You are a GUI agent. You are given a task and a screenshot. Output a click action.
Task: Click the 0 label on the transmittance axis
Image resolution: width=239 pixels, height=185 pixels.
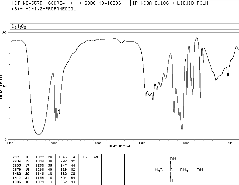pos(6,140)
